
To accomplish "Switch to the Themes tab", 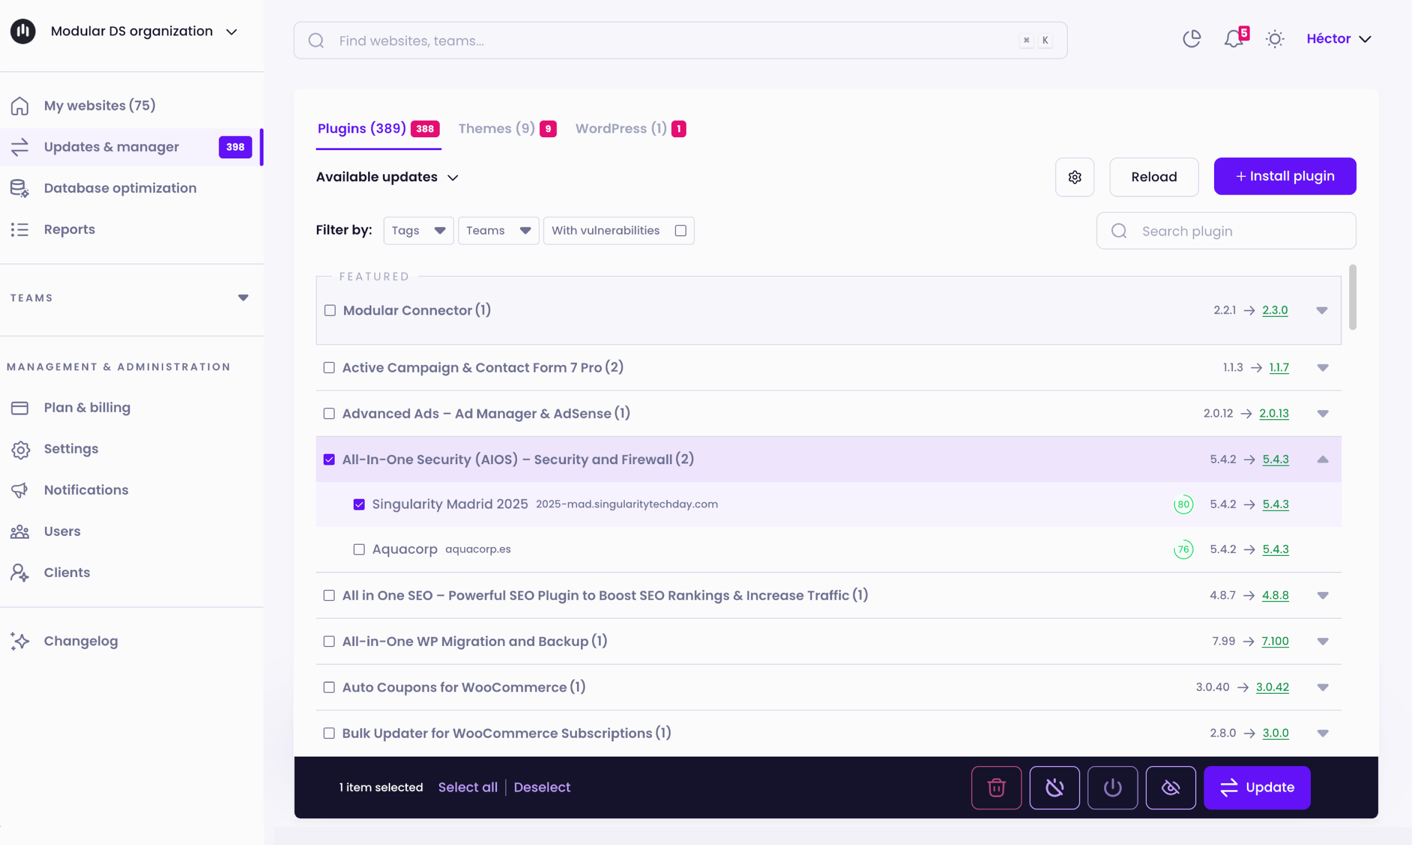I will 496,128.
